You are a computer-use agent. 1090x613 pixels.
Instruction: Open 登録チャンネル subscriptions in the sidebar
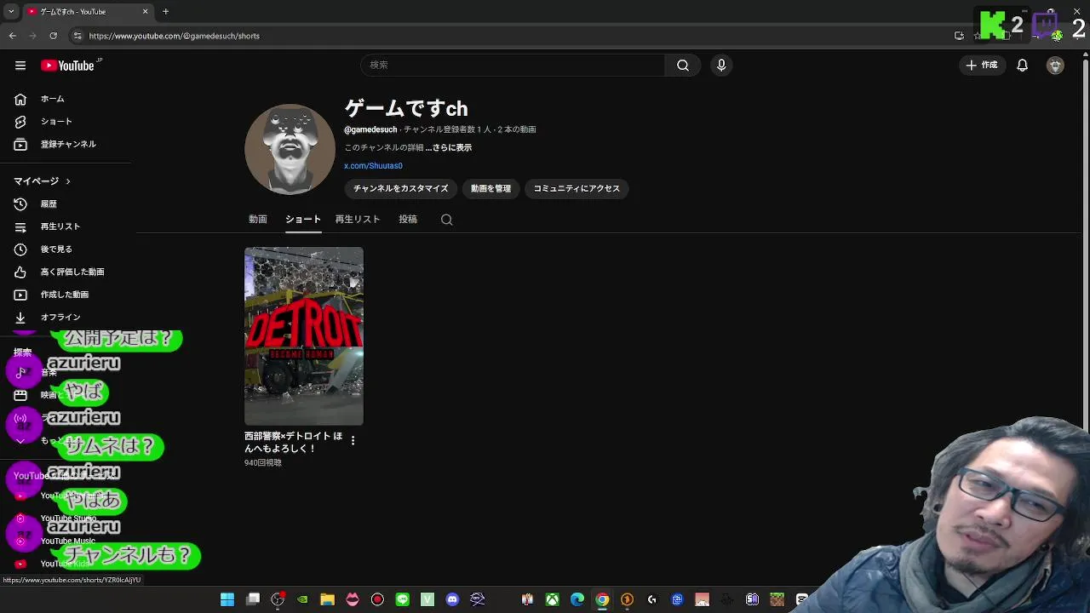coord(68,145)
